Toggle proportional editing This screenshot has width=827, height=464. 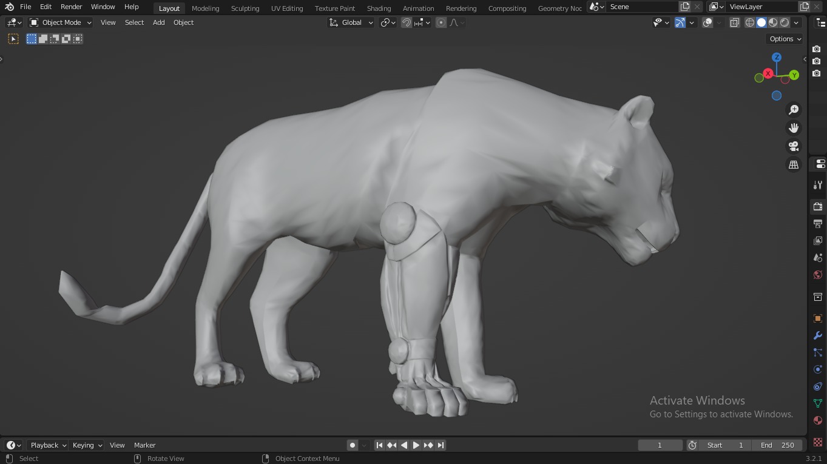tap(441, 22)
